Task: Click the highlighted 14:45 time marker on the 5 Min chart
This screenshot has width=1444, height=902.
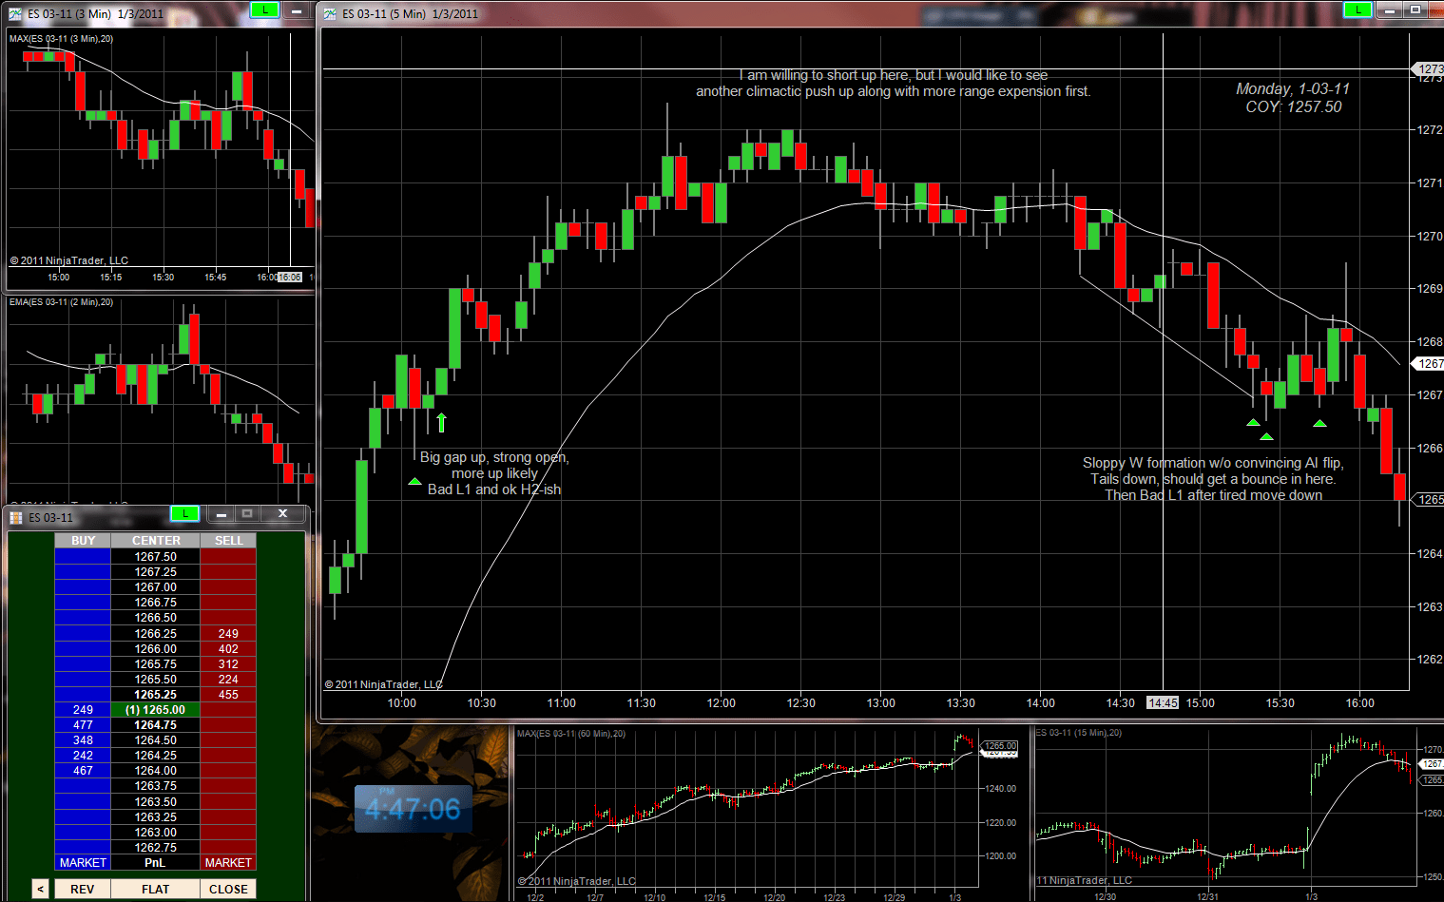Action: [1163, 702]
